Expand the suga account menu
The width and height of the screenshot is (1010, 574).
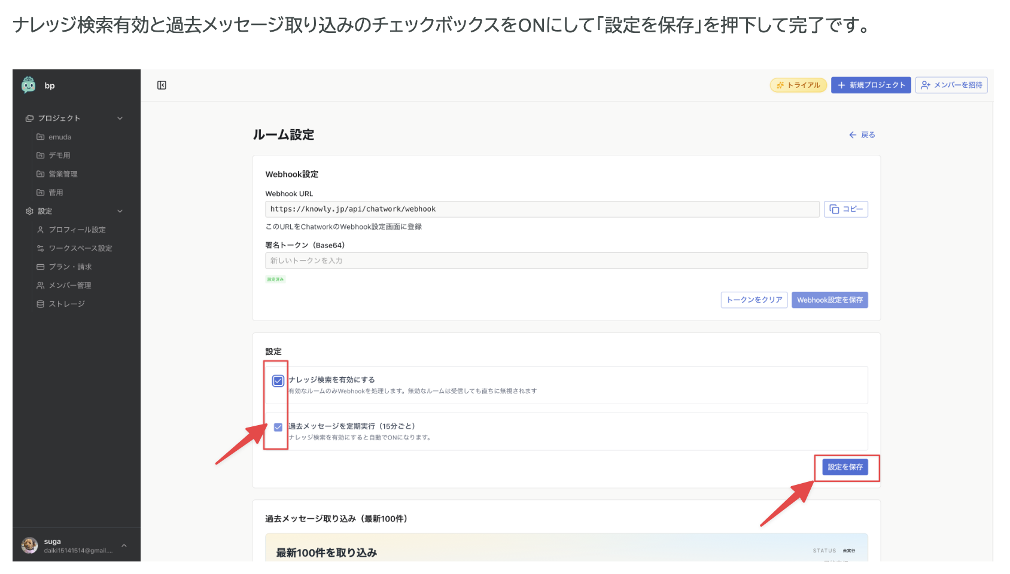tap(124, 545)
